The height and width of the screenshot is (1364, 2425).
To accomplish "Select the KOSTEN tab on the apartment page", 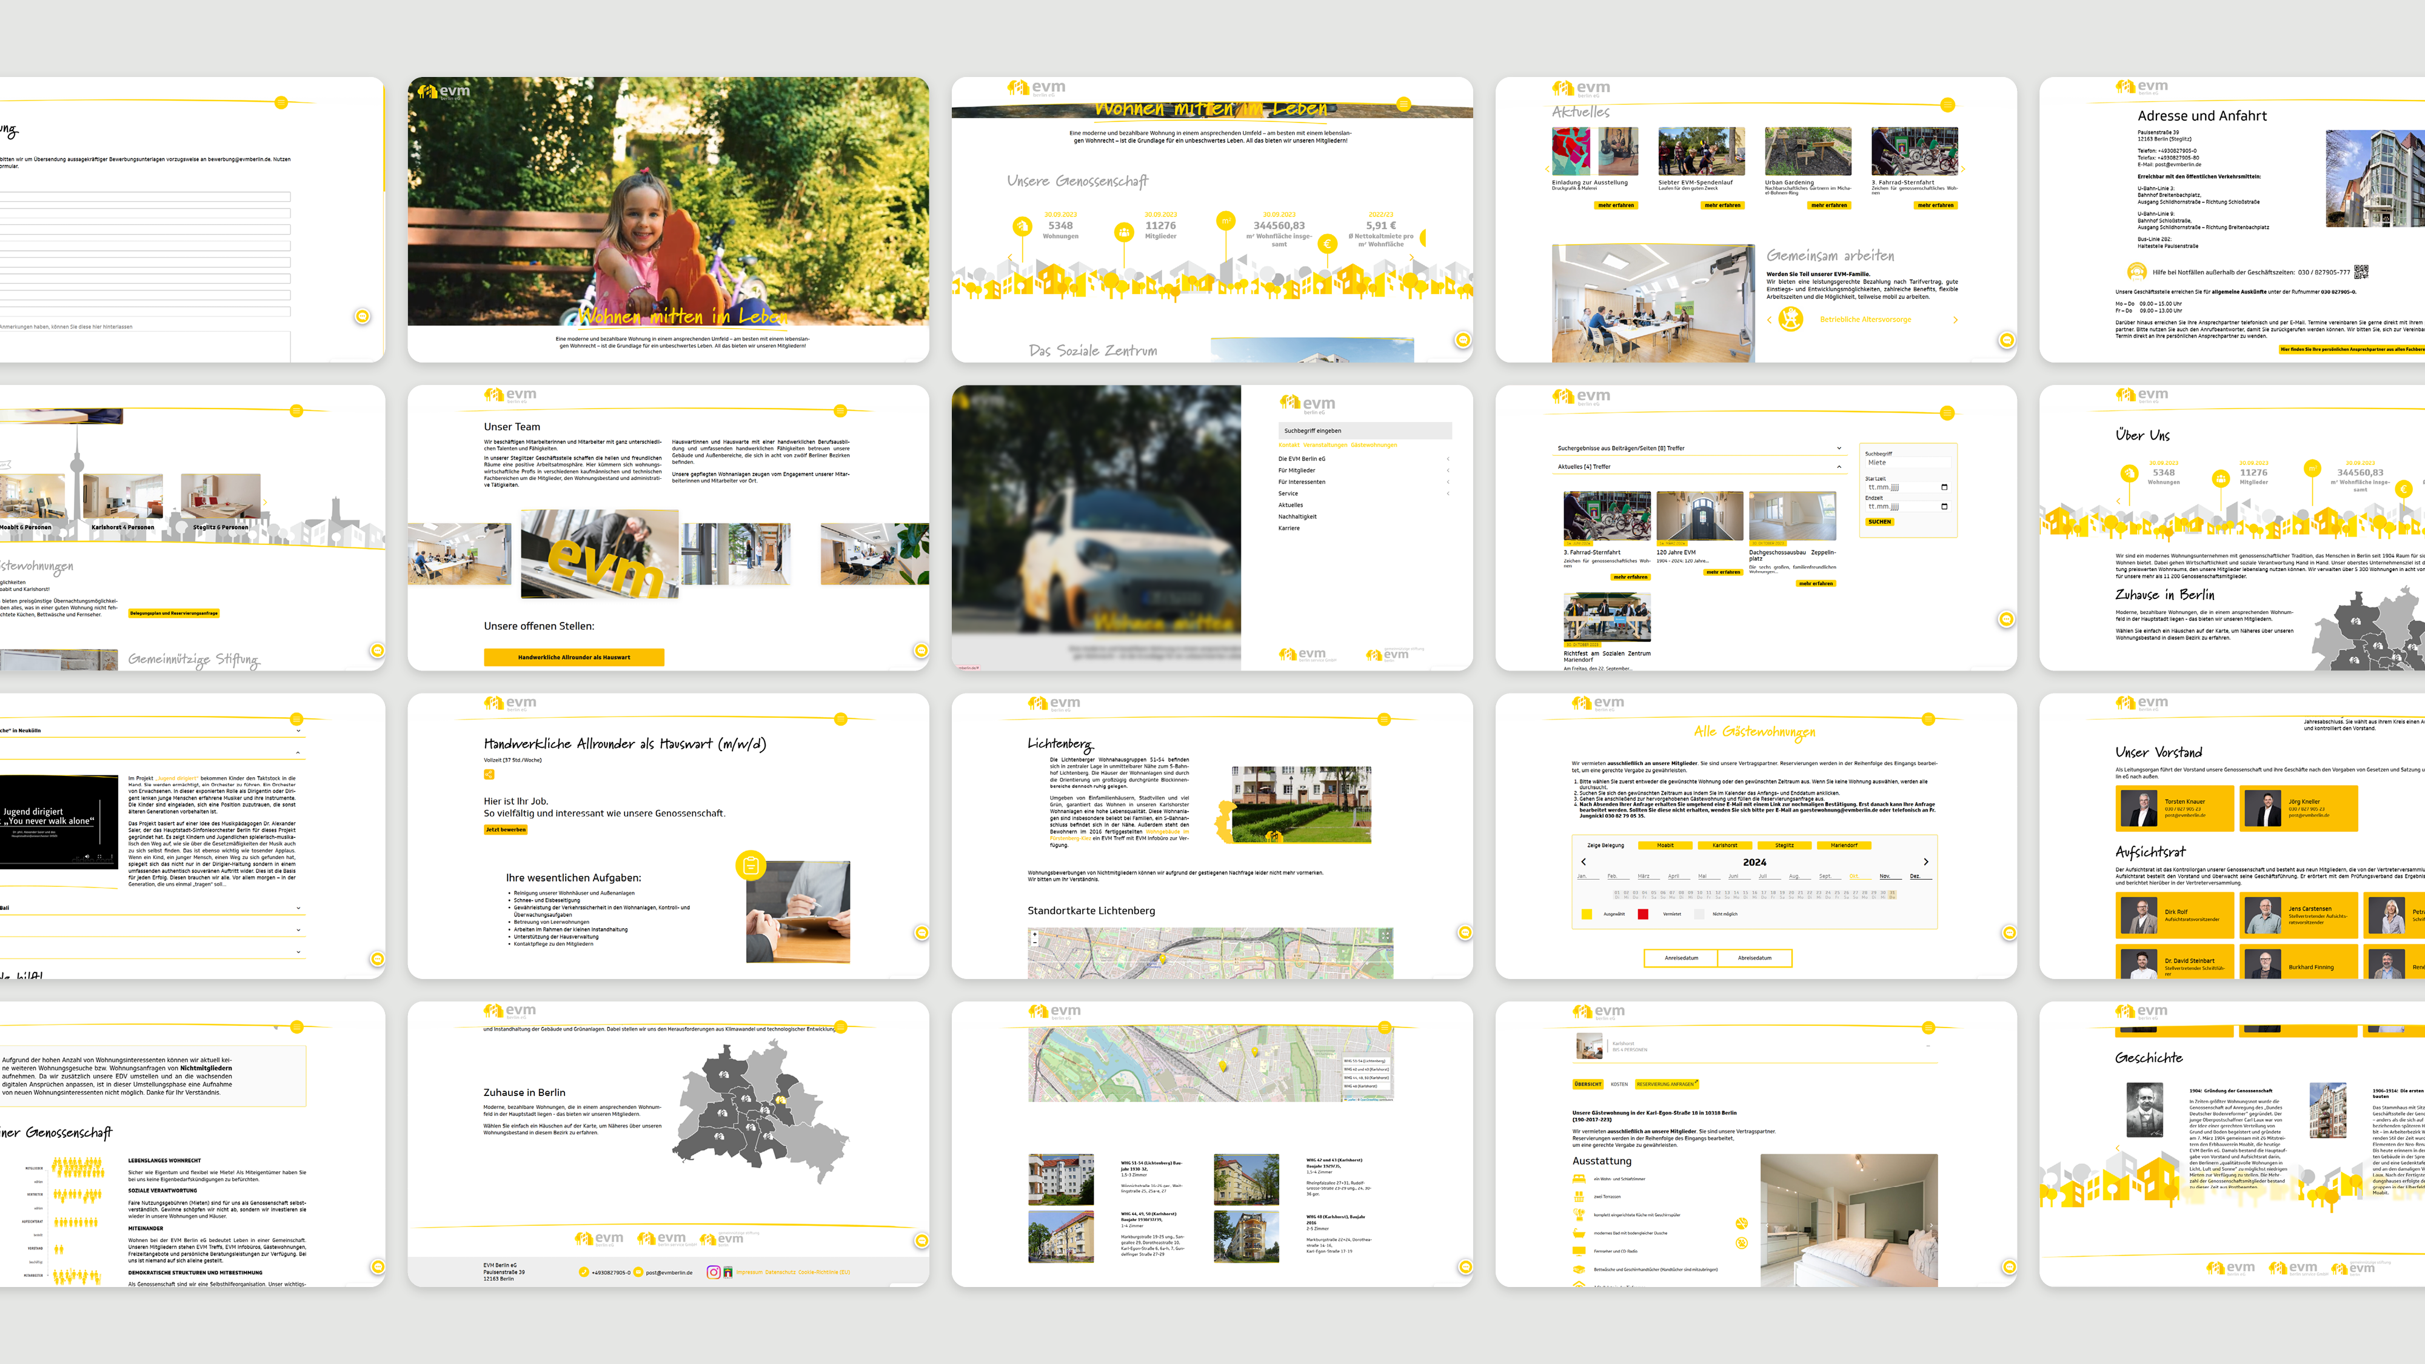I will click(1619, 1083).
